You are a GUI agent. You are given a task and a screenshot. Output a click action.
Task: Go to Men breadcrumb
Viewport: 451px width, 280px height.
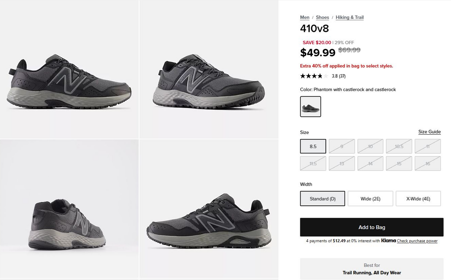point(305,17)
